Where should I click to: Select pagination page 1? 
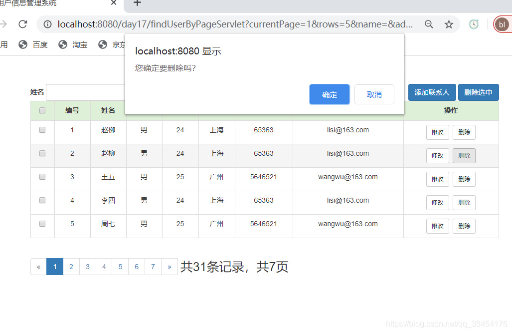click(x=55, y=267)
